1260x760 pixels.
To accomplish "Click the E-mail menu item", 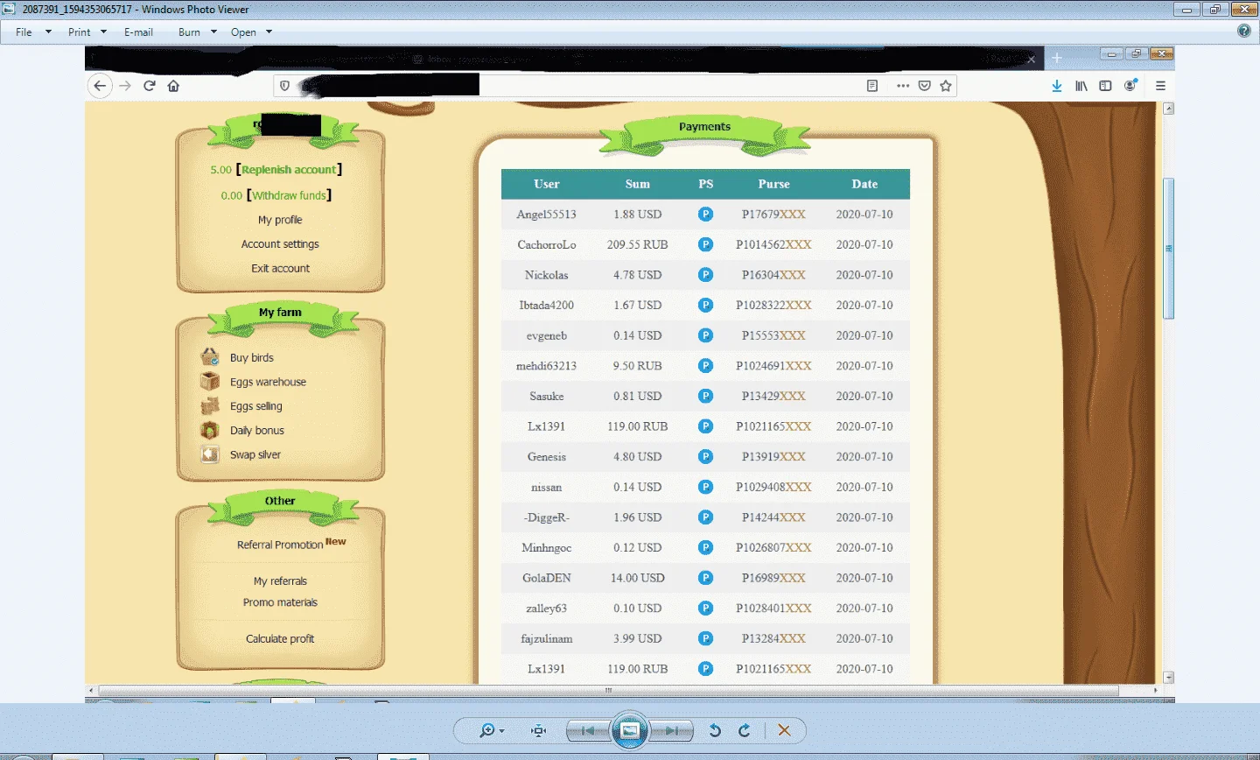I will click(138, 32).
